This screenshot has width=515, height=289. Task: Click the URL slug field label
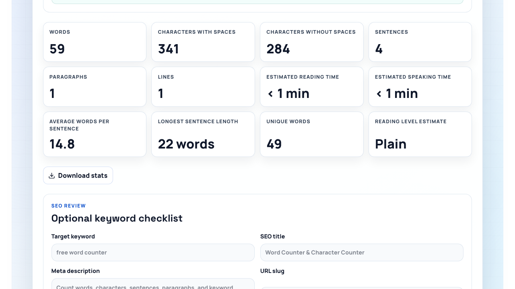[x=272, y=271]
